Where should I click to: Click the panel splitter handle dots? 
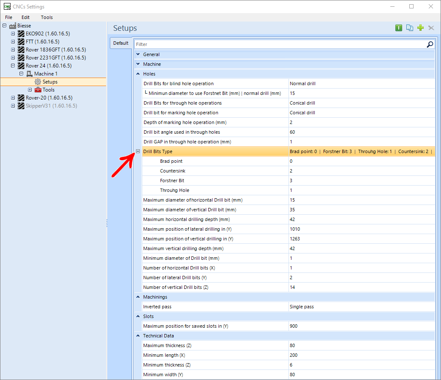(107, 223)
